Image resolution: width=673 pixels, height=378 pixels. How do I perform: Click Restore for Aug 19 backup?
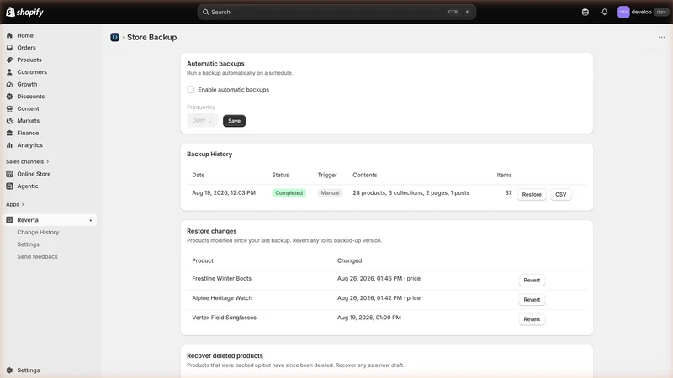[532, 195]
